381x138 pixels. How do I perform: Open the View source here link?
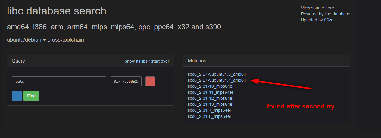[317, 8]
